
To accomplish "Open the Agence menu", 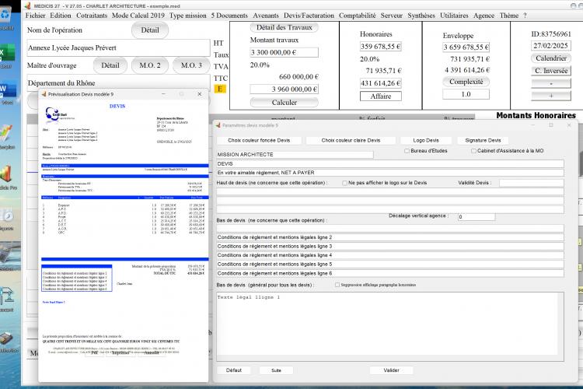I will click(484, 16).
